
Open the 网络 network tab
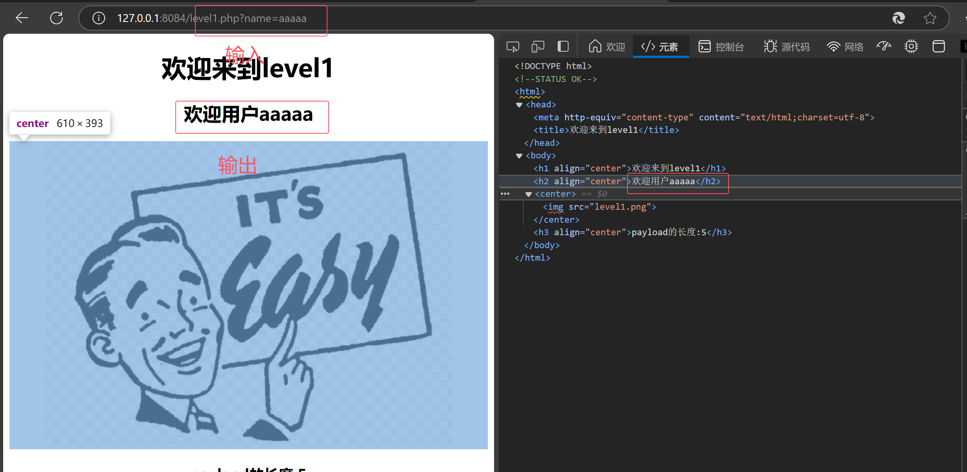pos(845,47)
